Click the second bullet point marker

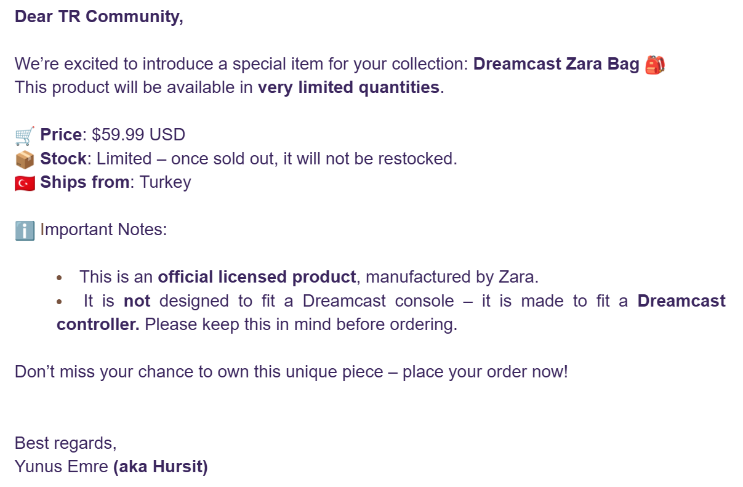click(59, 302)
